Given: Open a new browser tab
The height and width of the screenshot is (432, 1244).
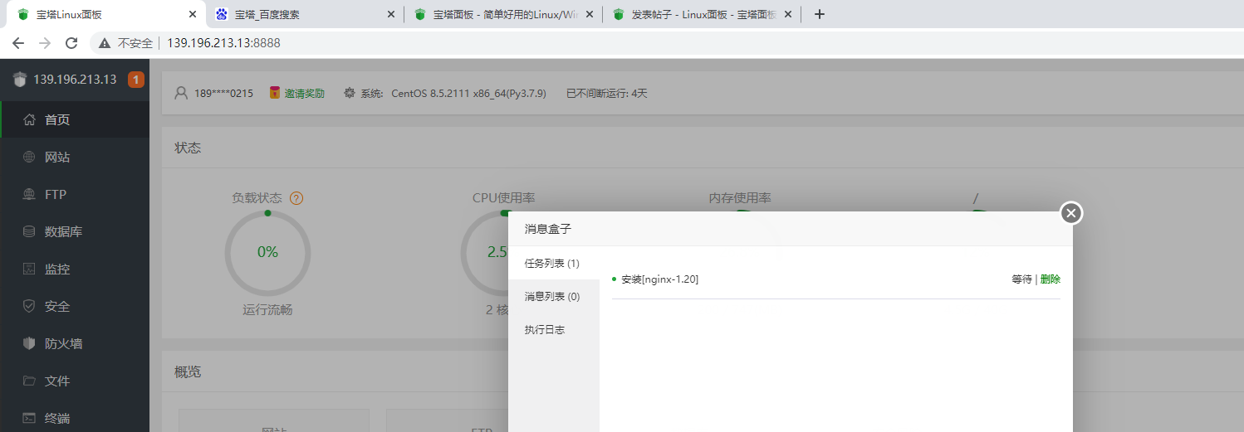Looking at the screenshot, I should (x=820, y=14).
